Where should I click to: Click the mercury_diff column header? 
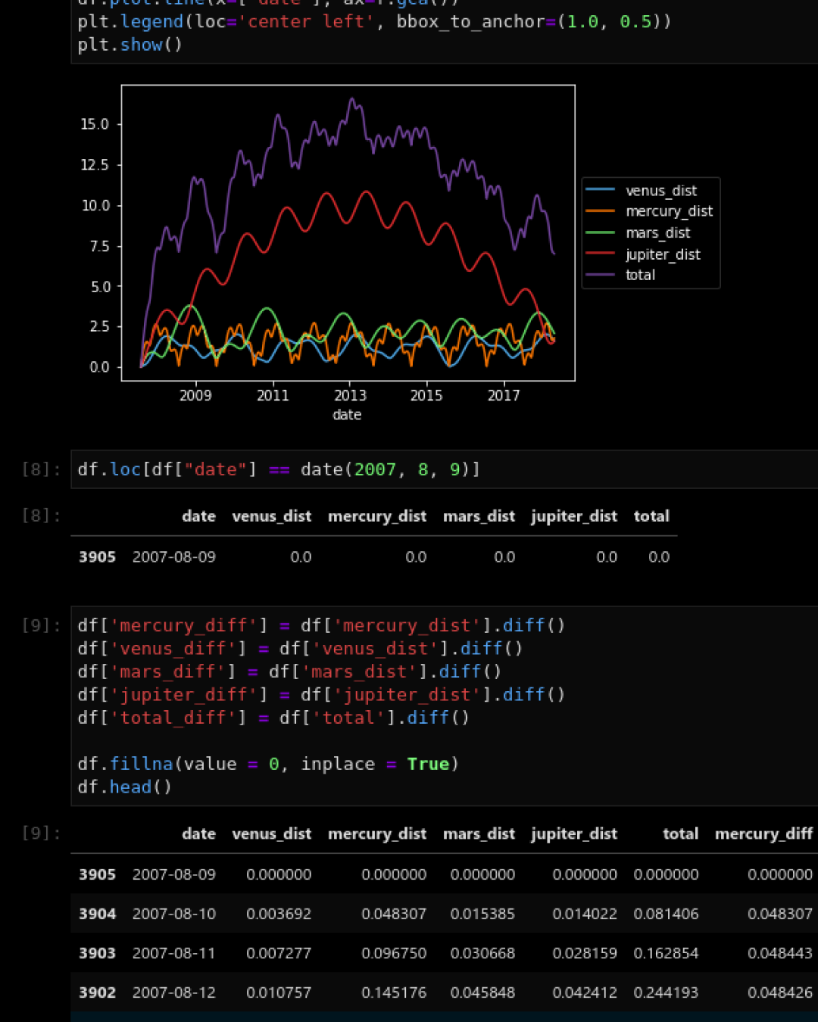[x=763, y=833]
